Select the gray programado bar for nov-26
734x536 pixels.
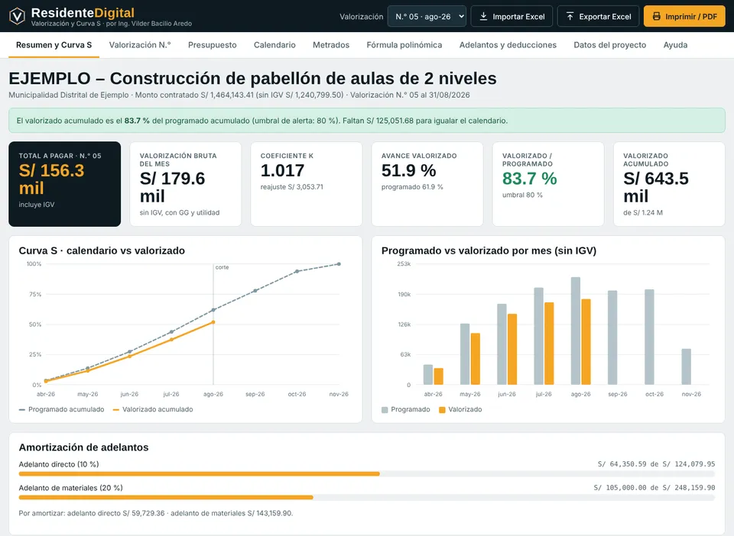click(687, 366)
